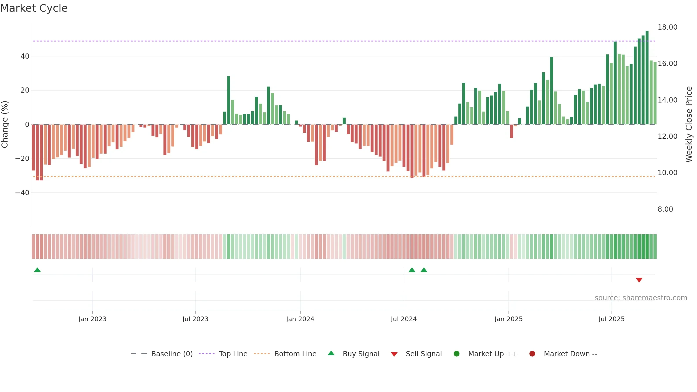The height and width of the screenshot is (392, 697).
Task: Click the Sell Signal legend label
Action: 424,354
